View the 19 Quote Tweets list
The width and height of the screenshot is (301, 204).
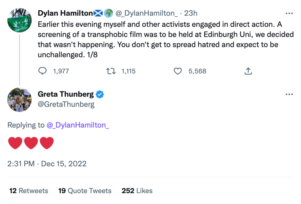click(x=85, y=191)
